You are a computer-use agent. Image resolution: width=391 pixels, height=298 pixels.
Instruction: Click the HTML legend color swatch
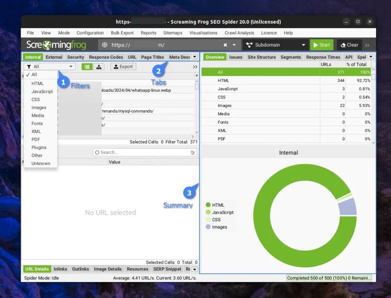point(208,205)
